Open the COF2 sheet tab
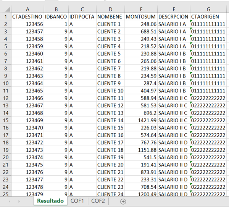The height and width of the screenshot is (207, 229). coord(98,201)
